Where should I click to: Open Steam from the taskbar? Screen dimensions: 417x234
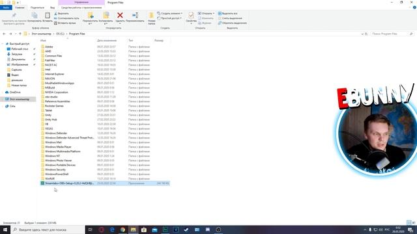click(x=186, y=229)
